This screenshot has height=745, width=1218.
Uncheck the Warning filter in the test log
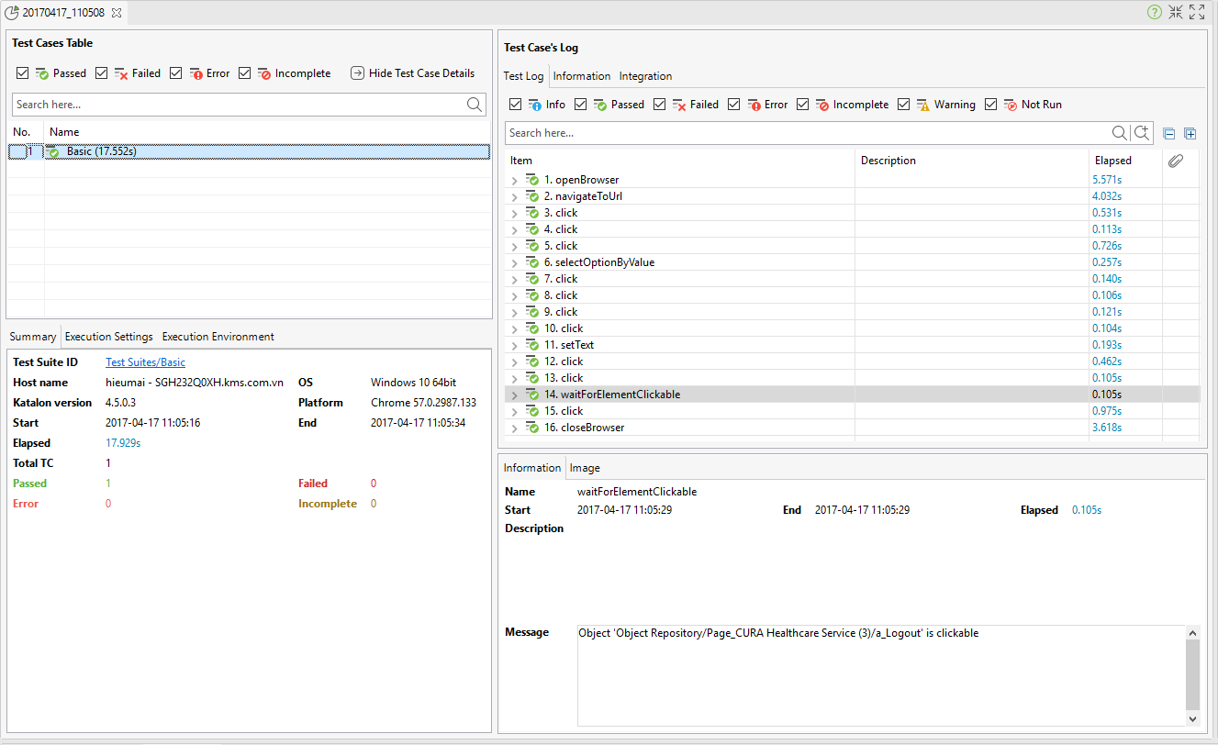click(904, 105)
